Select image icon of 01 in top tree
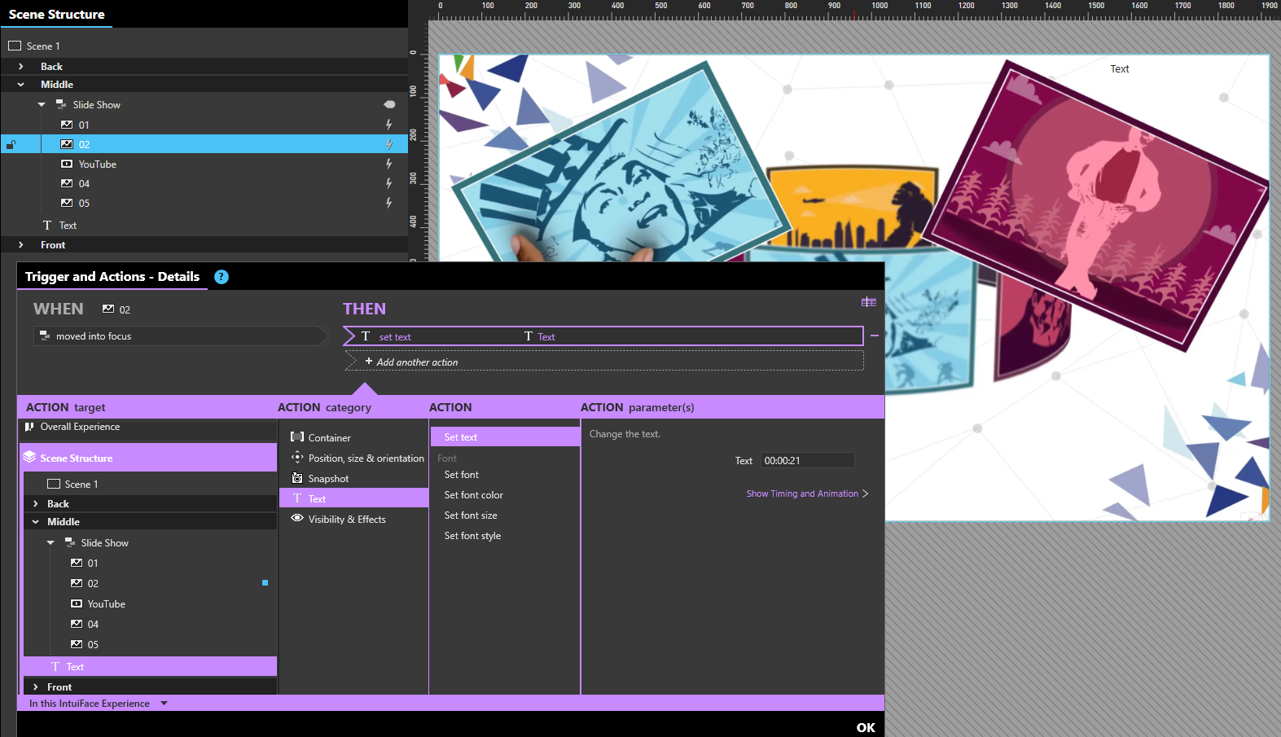 click(x=67, y=125)
